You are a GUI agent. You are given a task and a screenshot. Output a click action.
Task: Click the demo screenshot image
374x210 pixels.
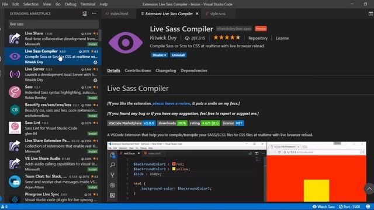[x=237, y=171]
